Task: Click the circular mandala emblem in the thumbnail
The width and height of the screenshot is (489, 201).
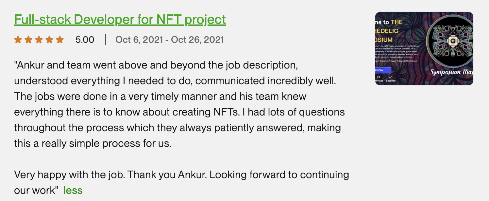Action: coord(453,41)
